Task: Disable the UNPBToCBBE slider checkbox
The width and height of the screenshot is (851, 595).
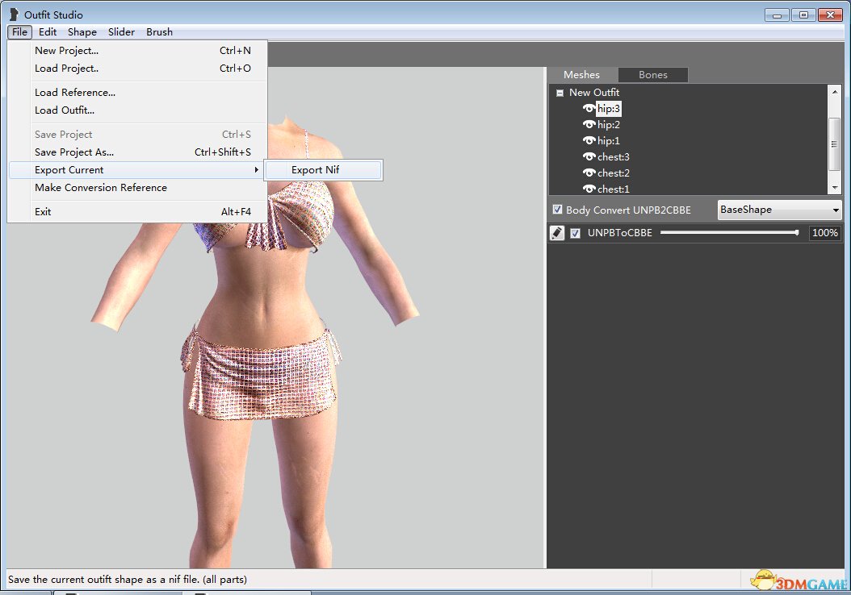Action: click(576, 233)
